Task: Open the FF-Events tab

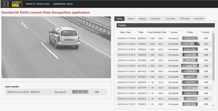Action: coord(184,19)
